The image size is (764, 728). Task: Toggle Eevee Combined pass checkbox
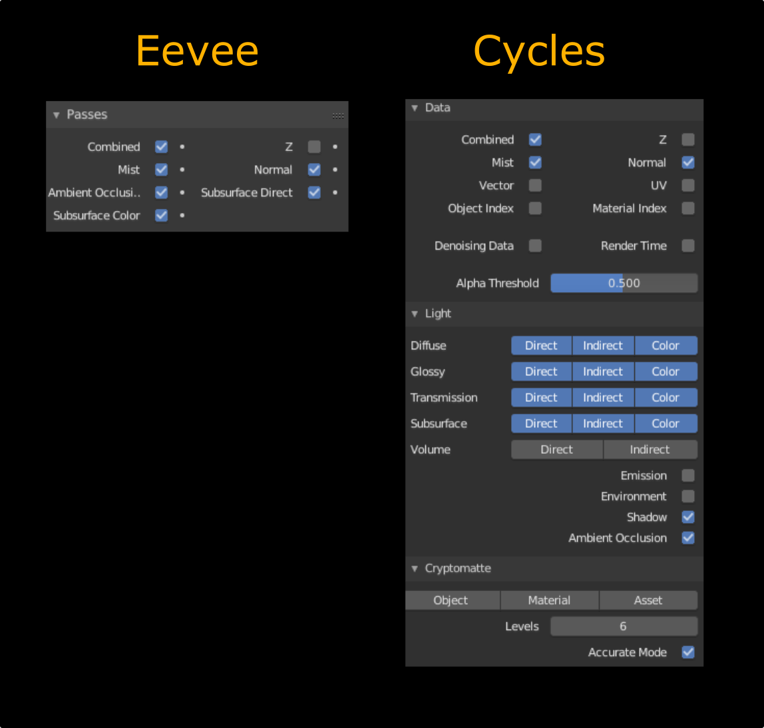coord(161,146)
